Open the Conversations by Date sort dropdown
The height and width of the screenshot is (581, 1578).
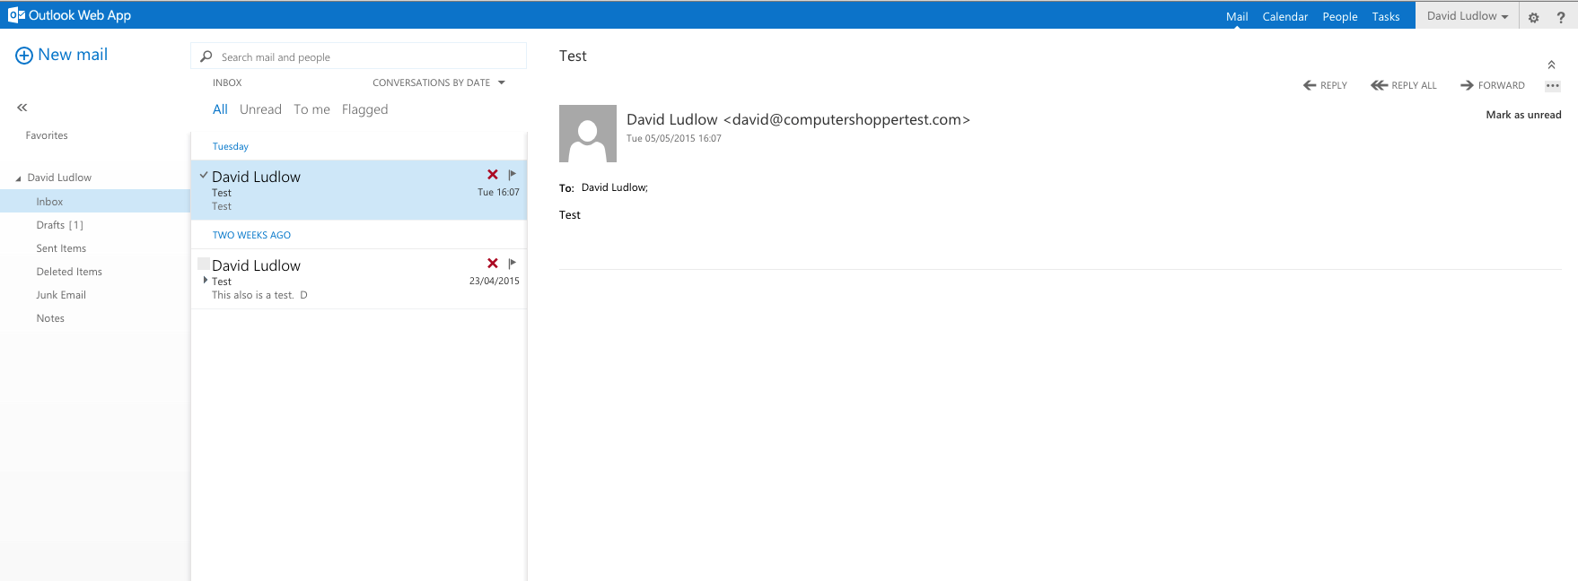tap(439, 82)
